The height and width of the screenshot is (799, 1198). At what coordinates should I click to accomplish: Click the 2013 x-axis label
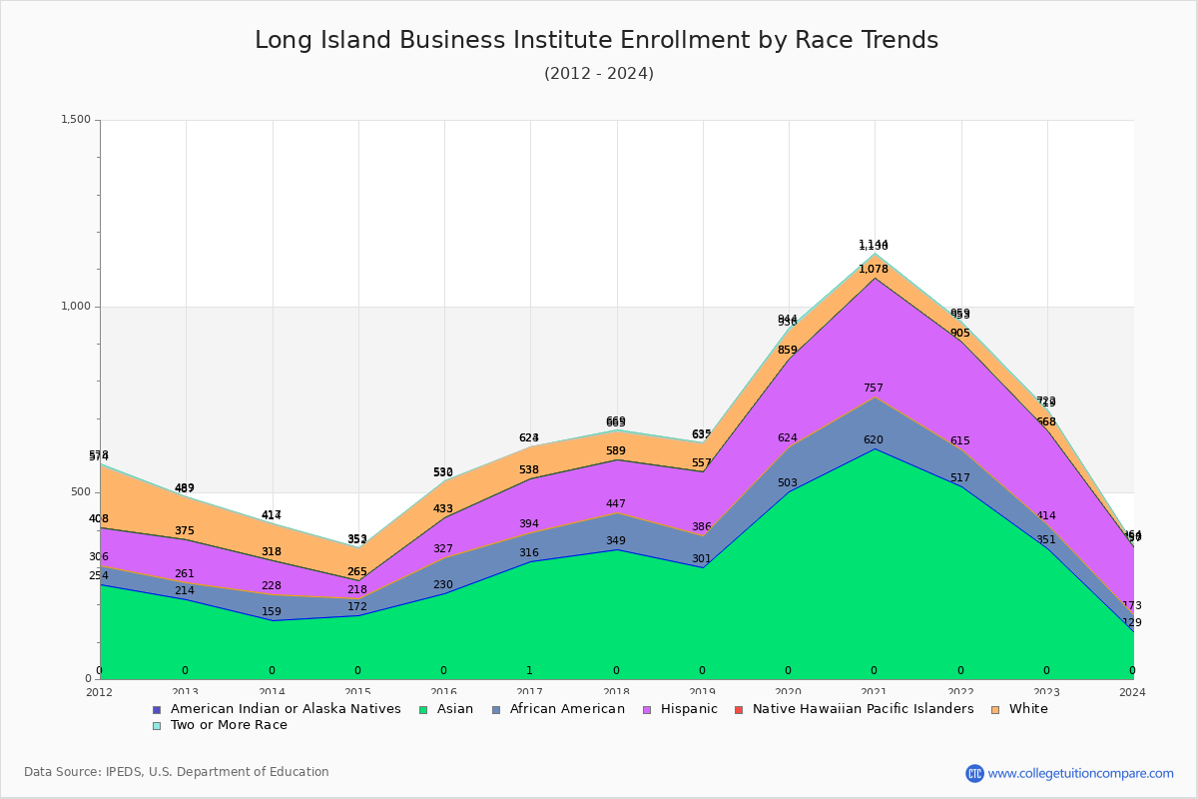pos(185,692)
